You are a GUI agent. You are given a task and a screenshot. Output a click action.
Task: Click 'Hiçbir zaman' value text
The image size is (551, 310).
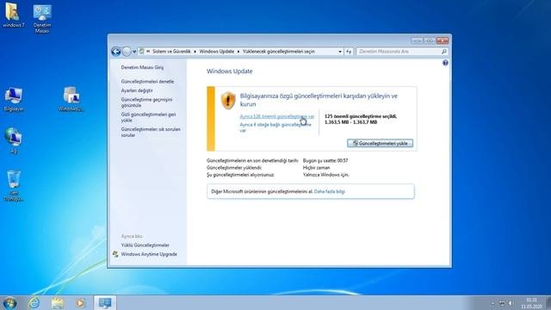(x=316, y=168)
